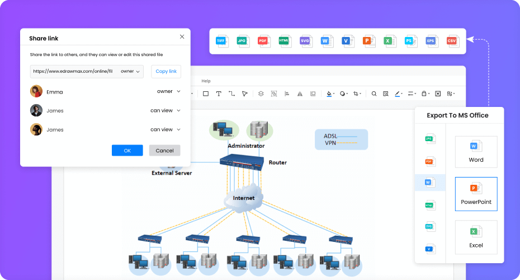Open the search magnifier tool
Screen dimensions: 520x280
tap(374, 94)
